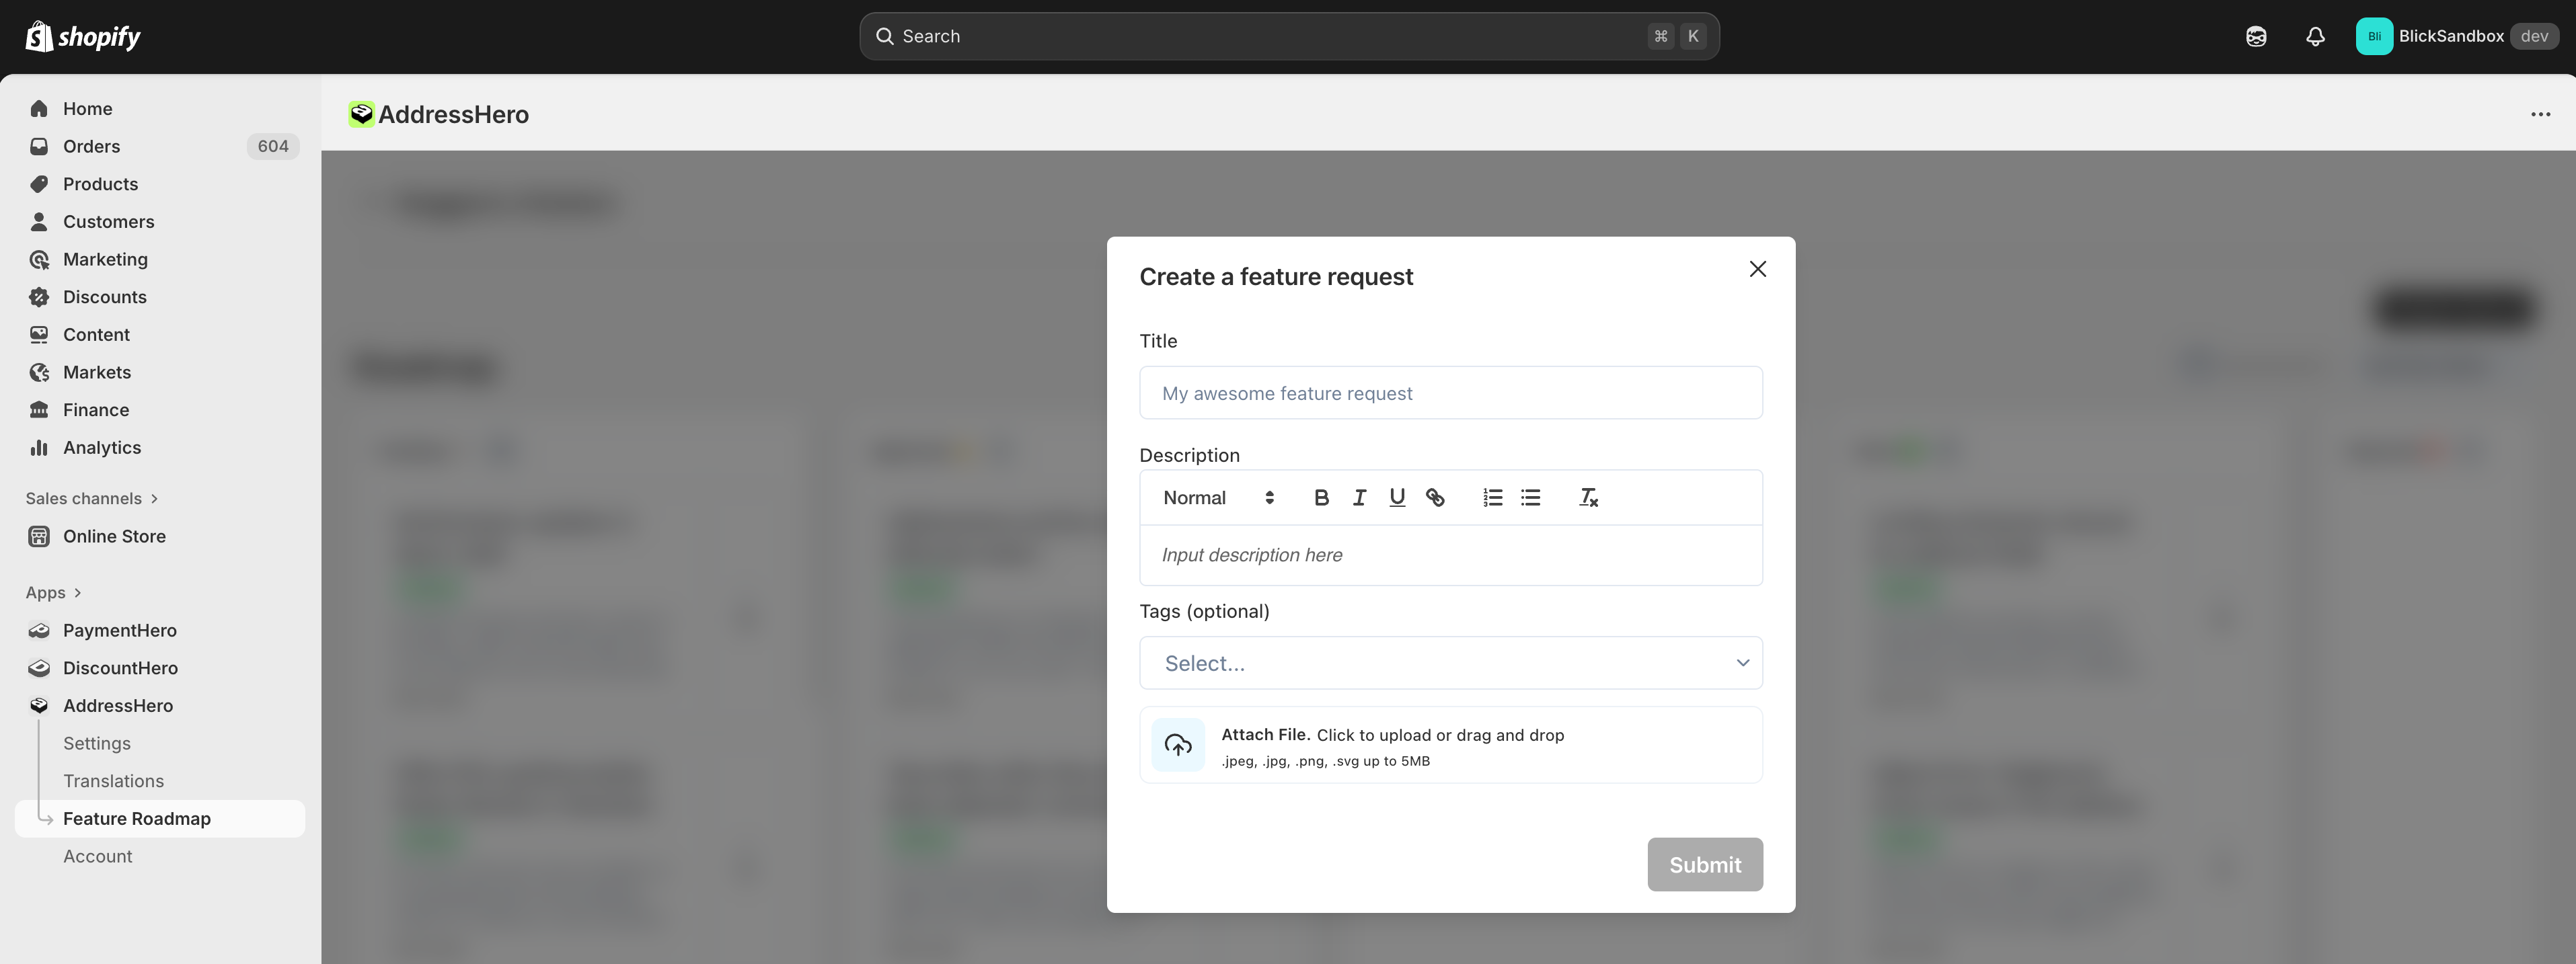Open the Sidekick assistant icon in top bar
Viewport: 2576px width, 964px height.
(x=2256, y=36)
